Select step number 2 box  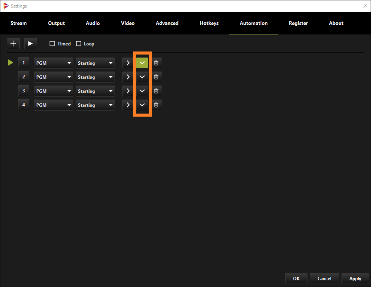point(24,77)
